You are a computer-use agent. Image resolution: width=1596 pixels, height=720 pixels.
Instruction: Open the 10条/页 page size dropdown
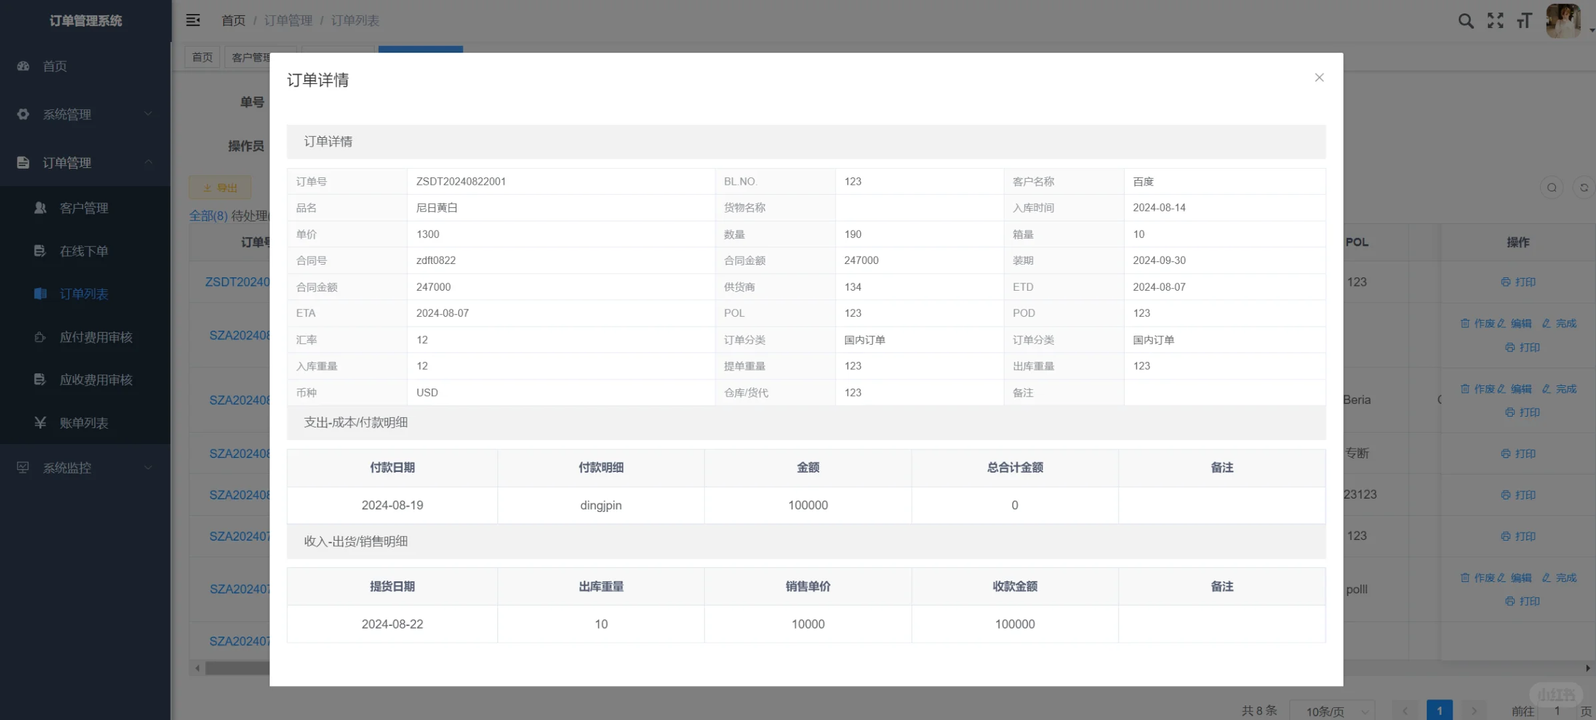1332,711
